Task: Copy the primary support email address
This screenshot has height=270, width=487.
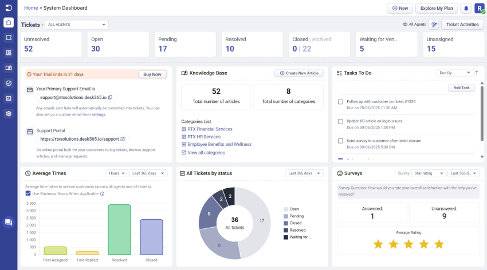Action: [x=110, y=98]
